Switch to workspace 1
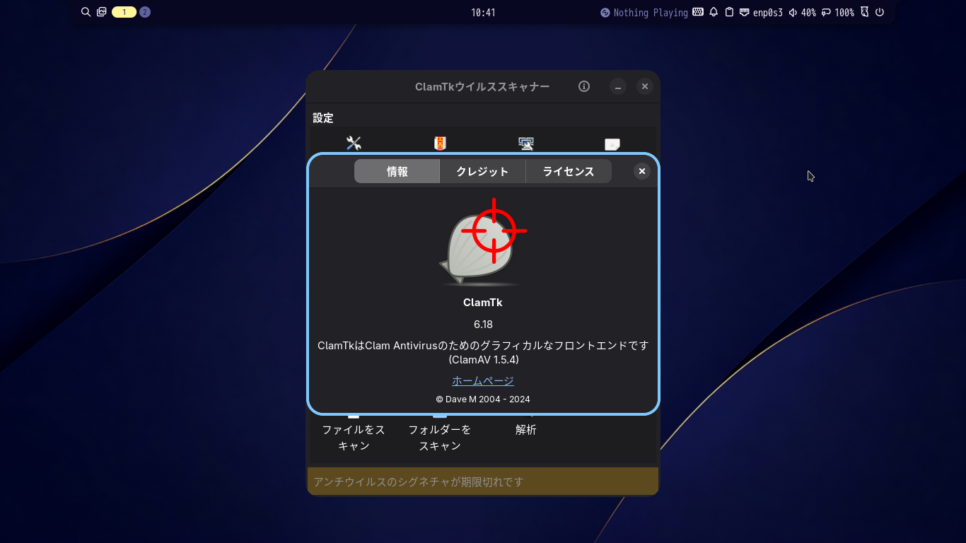 tap(124, 12)
